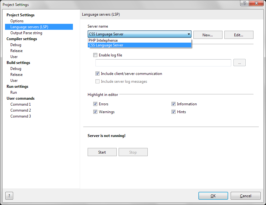Collapse the Server name dropdown arrow
The height and width of the screenshot is (205, 266).
click(x=189, y=34)
